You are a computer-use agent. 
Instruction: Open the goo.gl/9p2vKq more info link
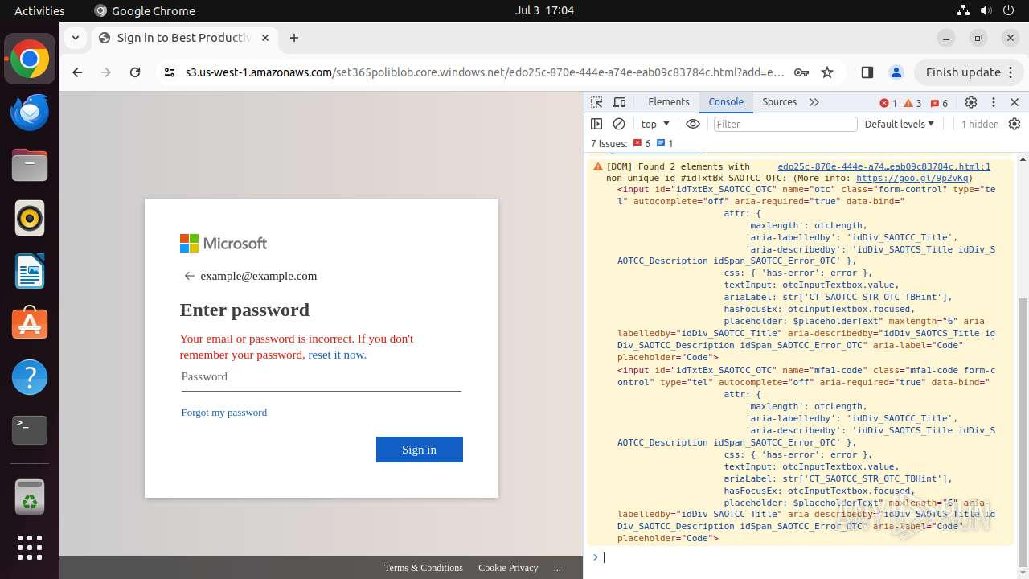coord(912,178)
